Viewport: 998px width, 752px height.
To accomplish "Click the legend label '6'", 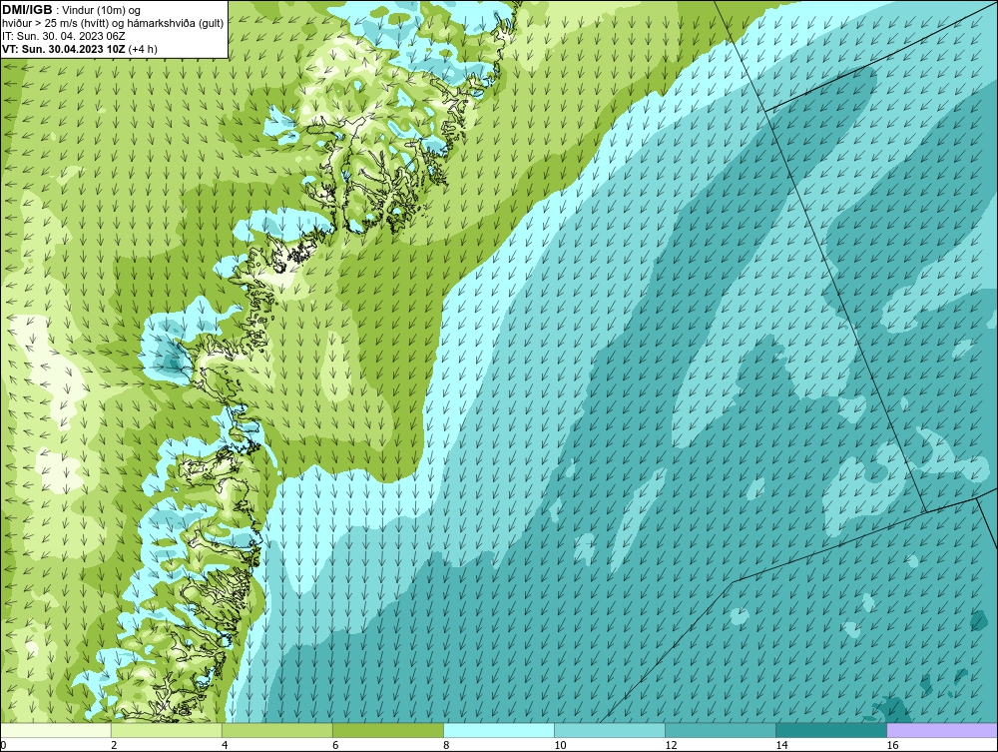I will (x=335, y=745).
